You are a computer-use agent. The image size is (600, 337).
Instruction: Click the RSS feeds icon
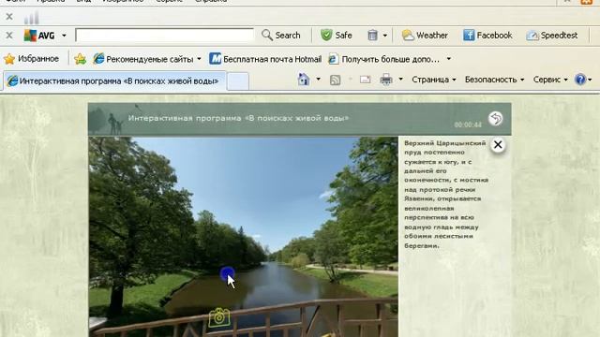click(336, 80)
